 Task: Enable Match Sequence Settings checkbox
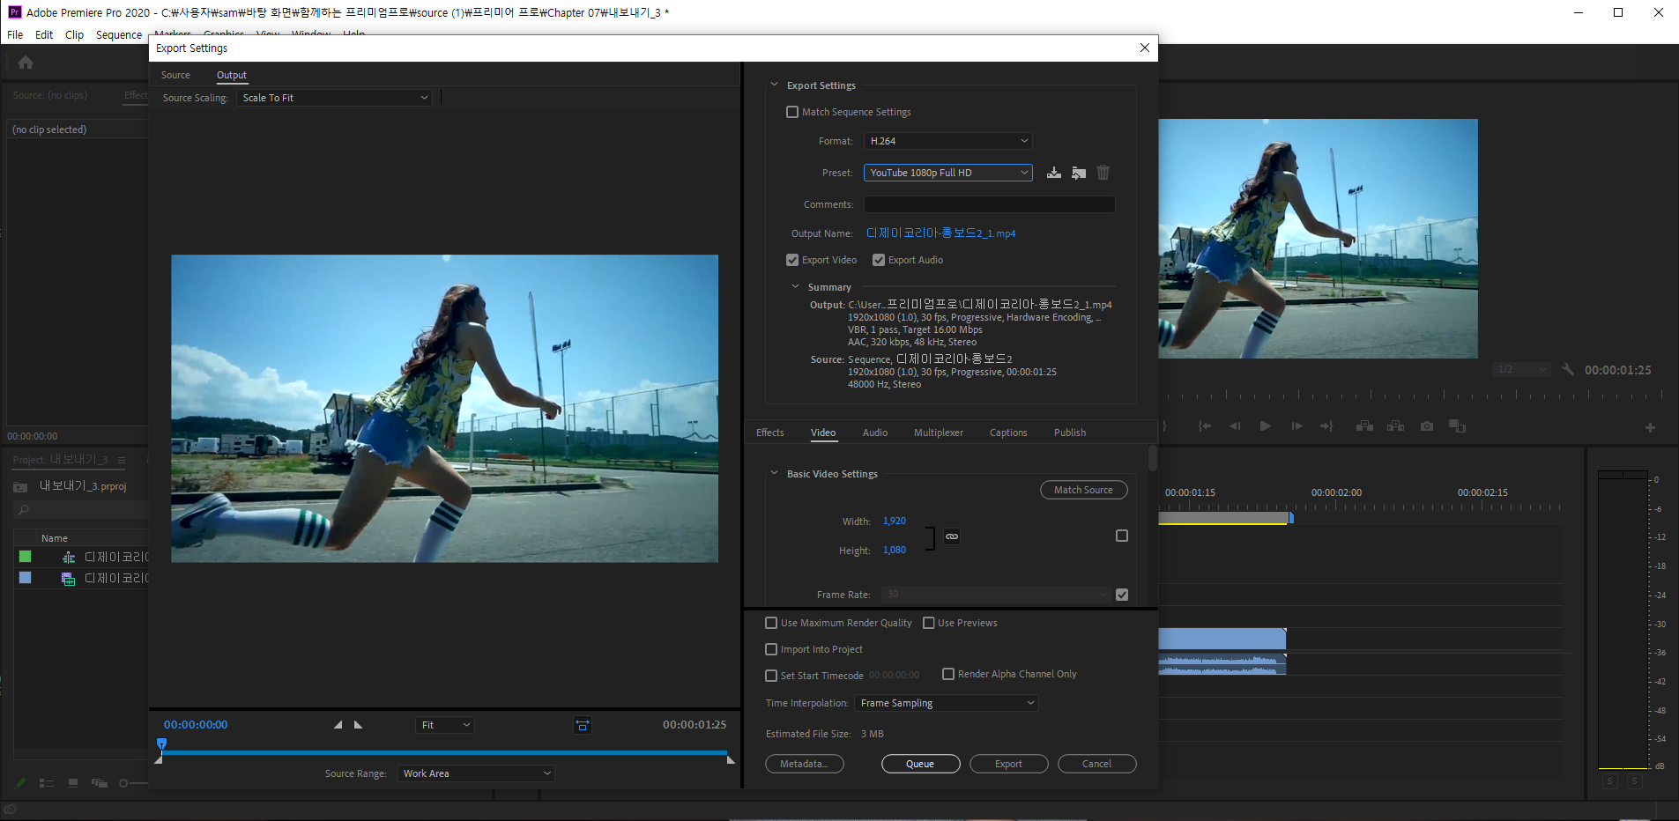(792, 112)
